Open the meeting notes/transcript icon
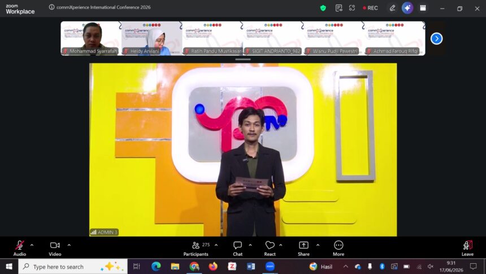 339,8
